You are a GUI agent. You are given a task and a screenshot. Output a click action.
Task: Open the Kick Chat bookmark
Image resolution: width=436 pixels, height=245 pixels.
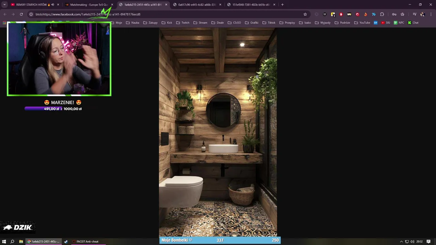[413, 23]
